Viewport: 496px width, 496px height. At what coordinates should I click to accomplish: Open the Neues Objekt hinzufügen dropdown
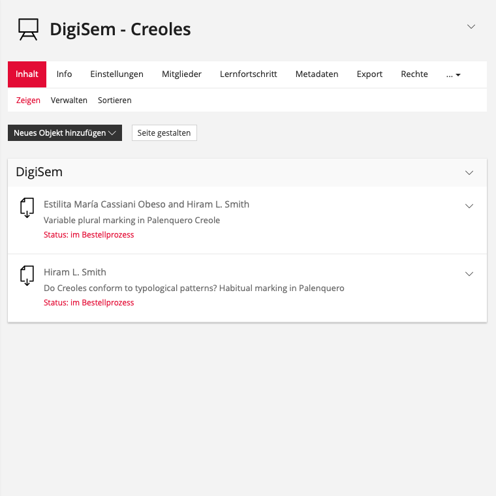click(x=65, y=133)
